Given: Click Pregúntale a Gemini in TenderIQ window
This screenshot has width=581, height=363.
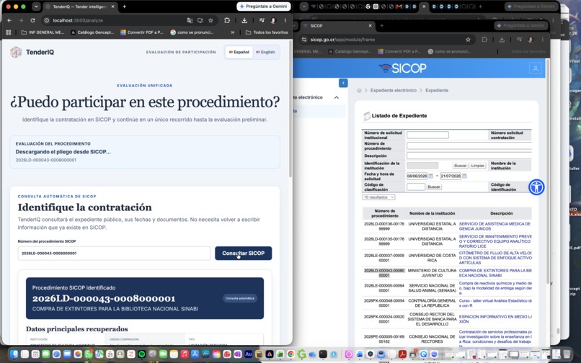Looking at the screenshot, I should point(263,6).
